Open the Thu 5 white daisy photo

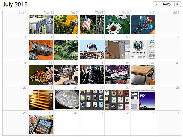117,25
